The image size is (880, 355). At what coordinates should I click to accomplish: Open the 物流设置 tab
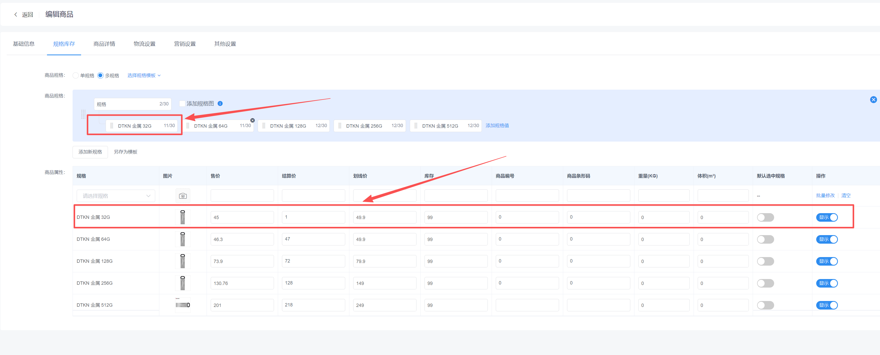tap(145, 44)
